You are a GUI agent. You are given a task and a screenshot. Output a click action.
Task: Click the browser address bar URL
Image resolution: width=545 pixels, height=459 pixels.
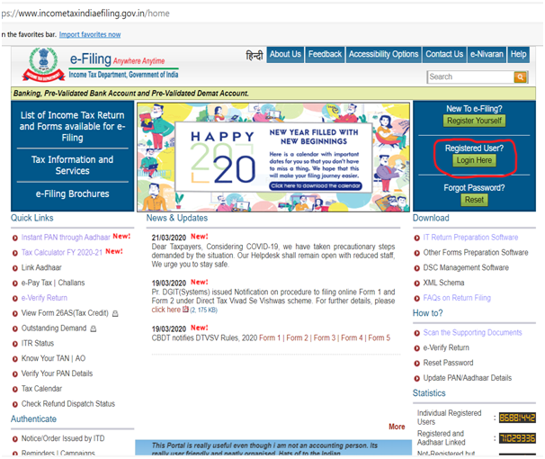click(x=85, y=13)
